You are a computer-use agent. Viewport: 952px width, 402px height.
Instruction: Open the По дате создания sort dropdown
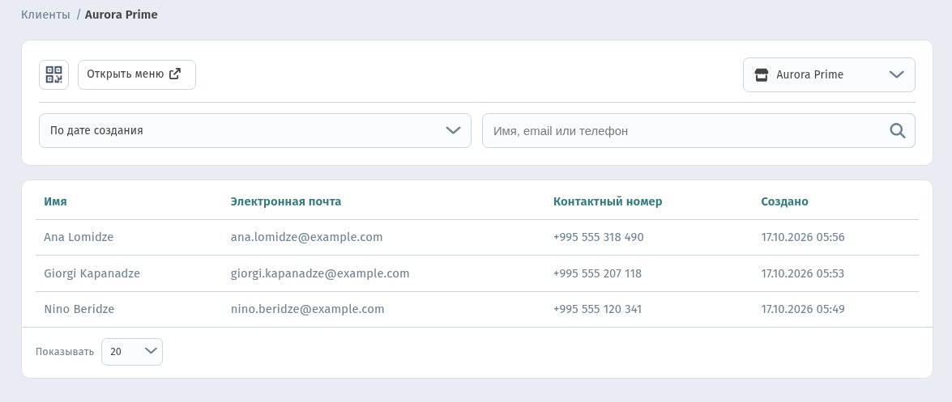click(255, 130)
